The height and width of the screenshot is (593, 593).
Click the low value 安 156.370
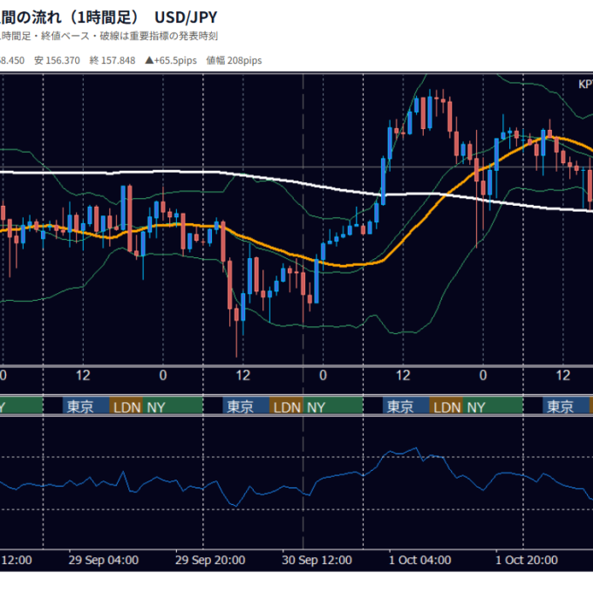57,60
